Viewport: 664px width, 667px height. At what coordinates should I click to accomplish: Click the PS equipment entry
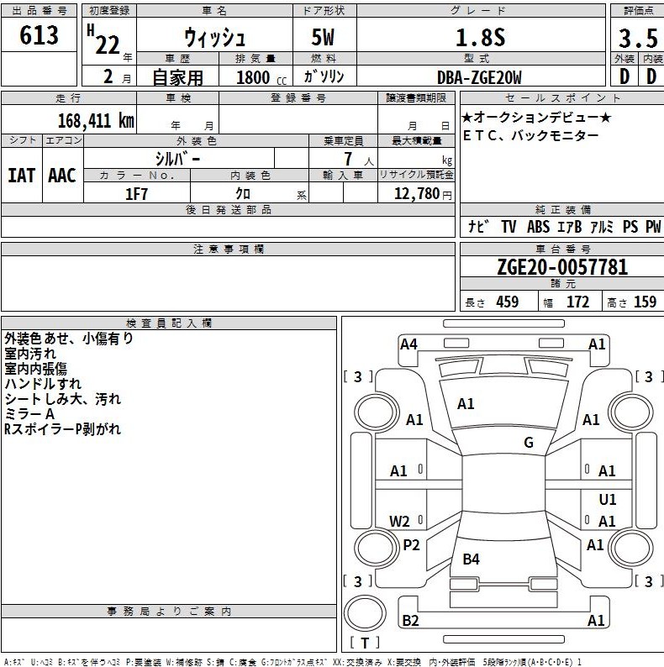[x=630, y=227]
